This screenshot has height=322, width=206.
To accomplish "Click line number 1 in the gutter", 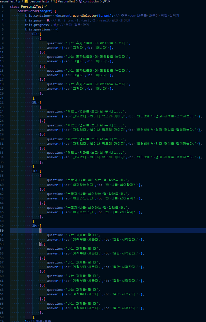I will (x=2, y=7).
